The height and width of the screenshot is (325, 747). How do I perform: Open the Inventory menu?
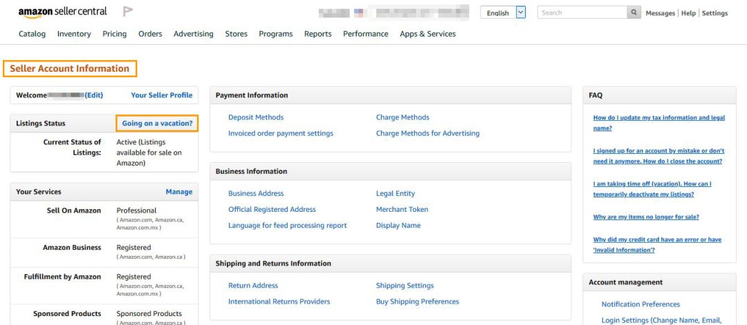[74, 34]
